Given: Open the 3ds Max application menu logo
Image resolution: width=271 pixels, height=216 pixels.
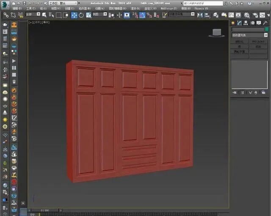Looking at the screenshot, I should pyautogui.click(x=6, y=5).
